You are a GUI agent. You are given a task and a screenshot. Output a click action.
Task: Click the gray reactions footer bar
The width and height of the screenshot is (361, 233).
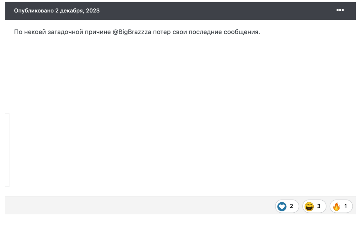click(145, 206)
